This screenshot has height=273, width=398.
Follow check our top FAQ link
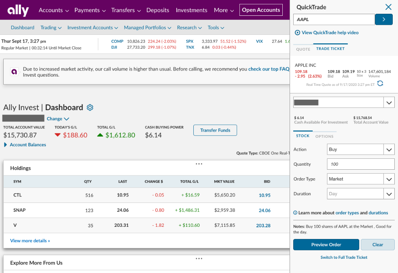click(x=269, y=69)
